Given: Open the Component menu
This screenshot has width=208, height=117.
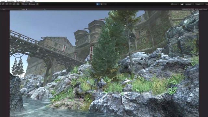Looking at the screenshot, I should (x=19, y=1).
